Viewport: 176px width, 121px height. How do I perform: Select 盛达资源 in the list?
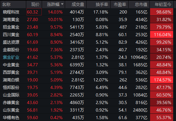11,42
